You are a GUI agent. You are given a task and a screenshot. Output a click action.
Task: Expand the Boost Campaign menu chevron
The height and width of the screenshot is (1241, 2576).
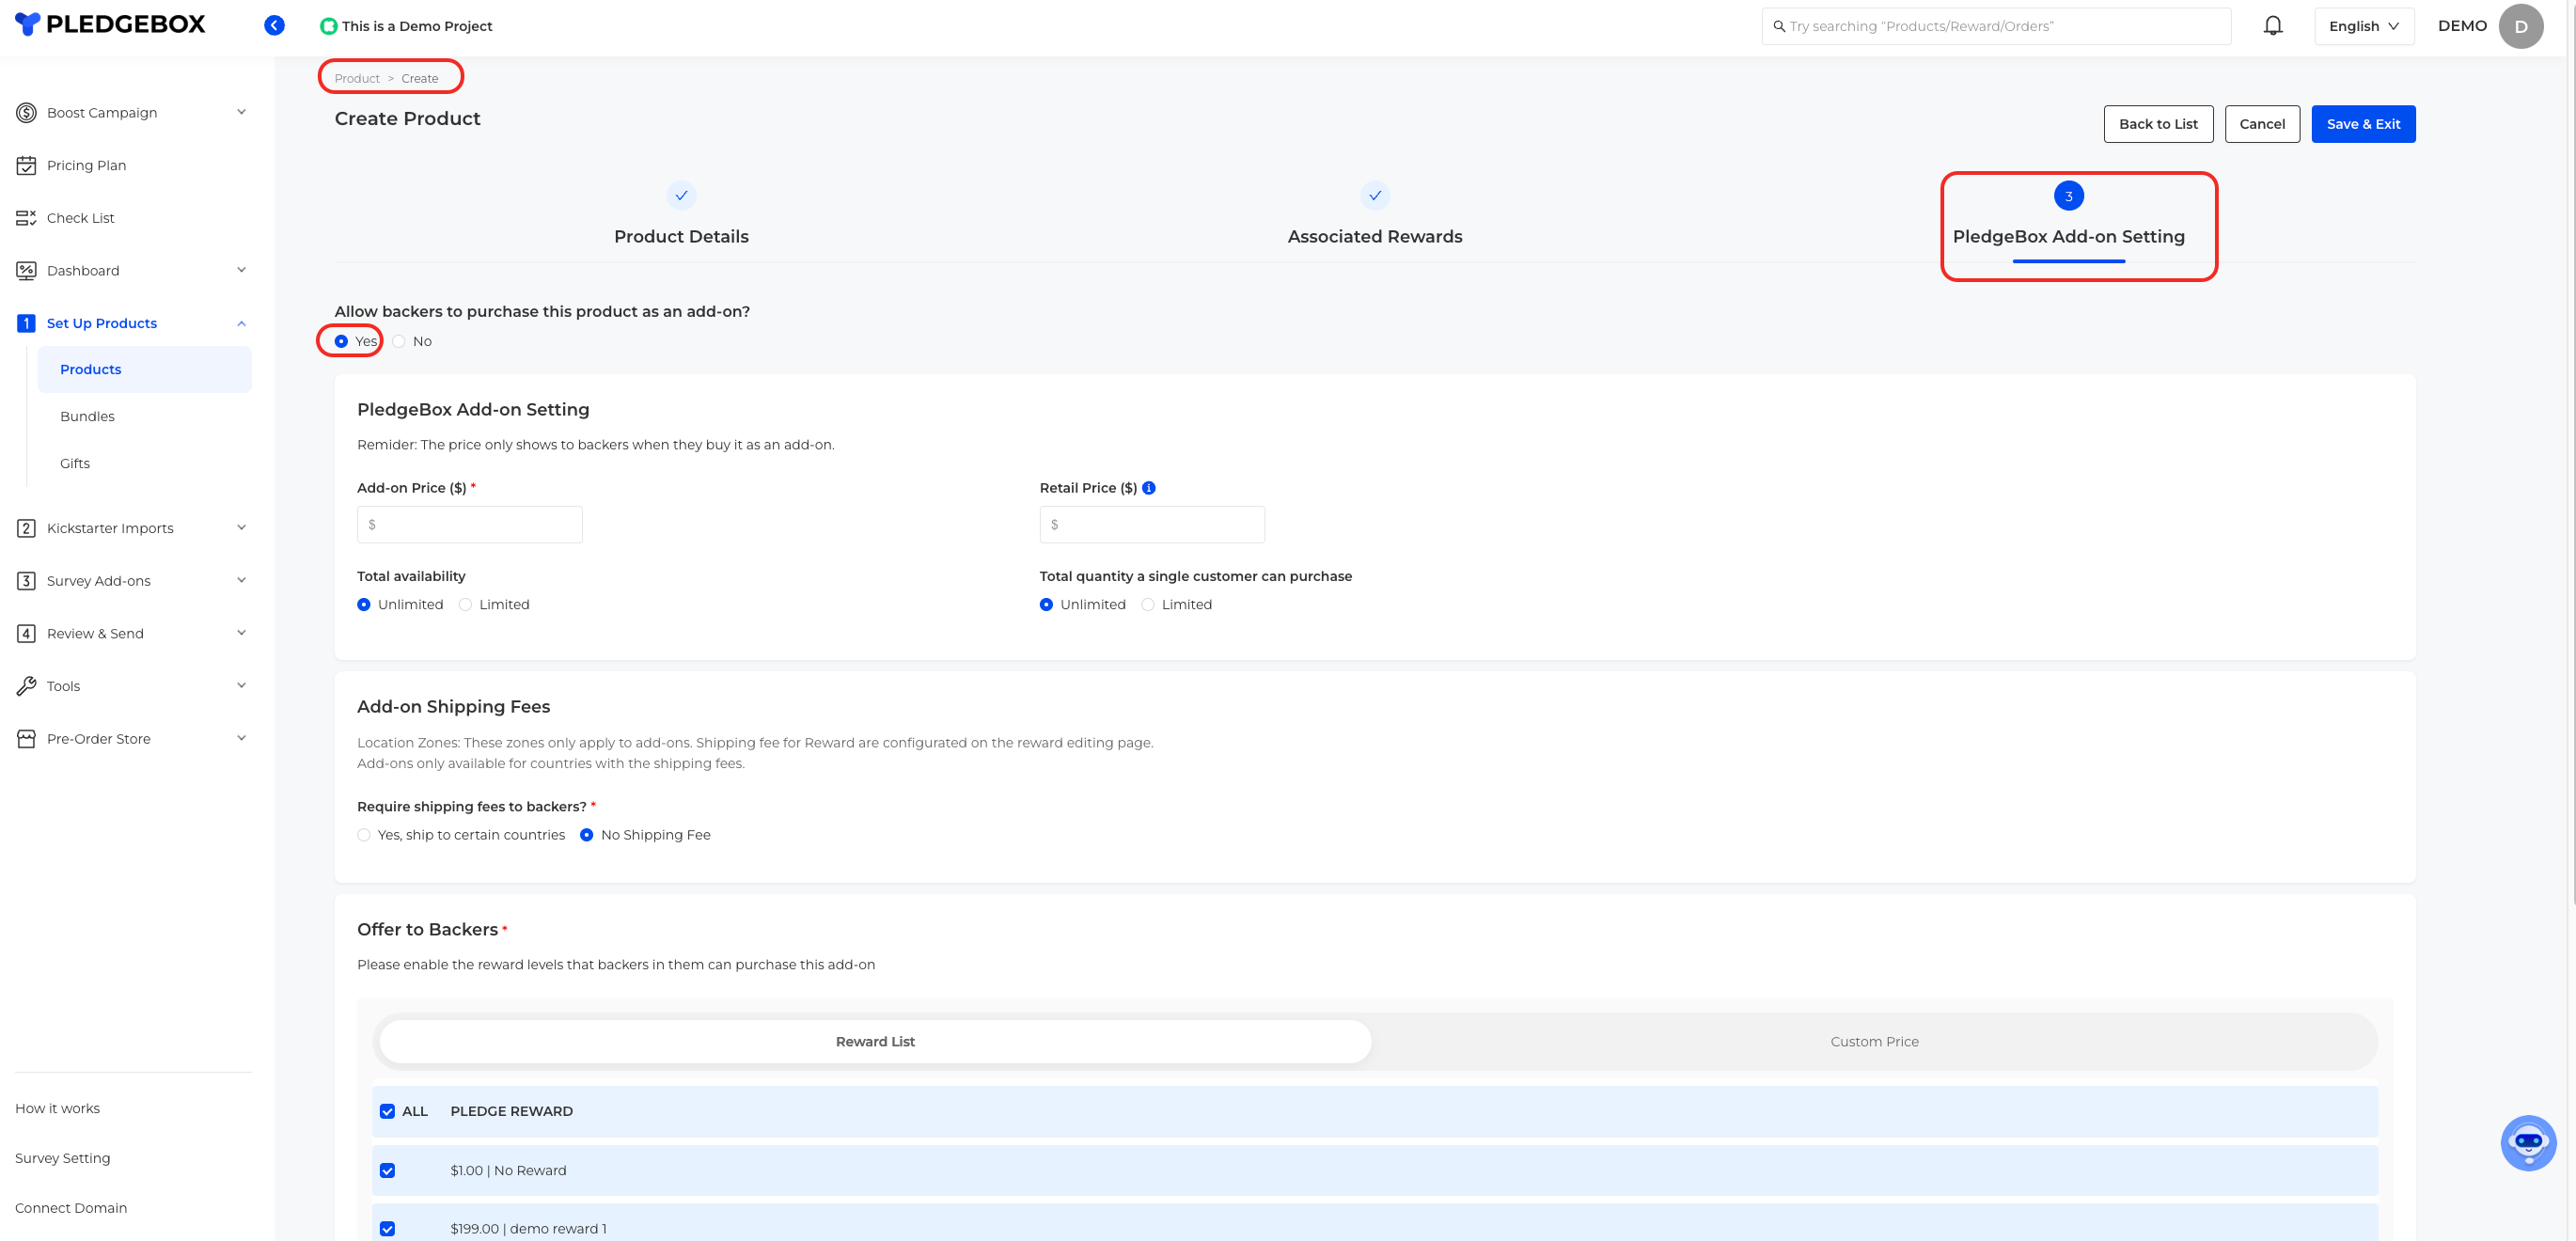coord(241,112)
